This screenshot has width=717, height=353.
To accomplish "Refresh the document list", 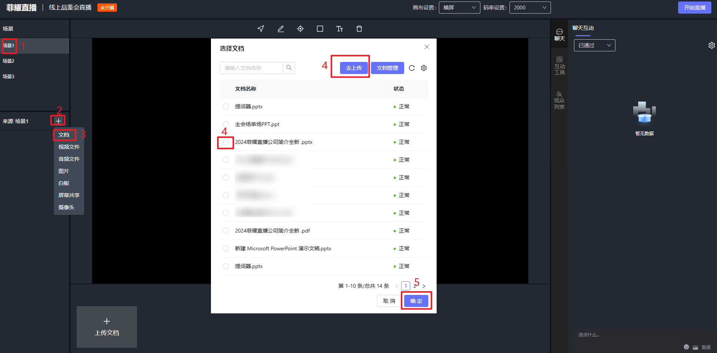I will click(x=412, y=68).
